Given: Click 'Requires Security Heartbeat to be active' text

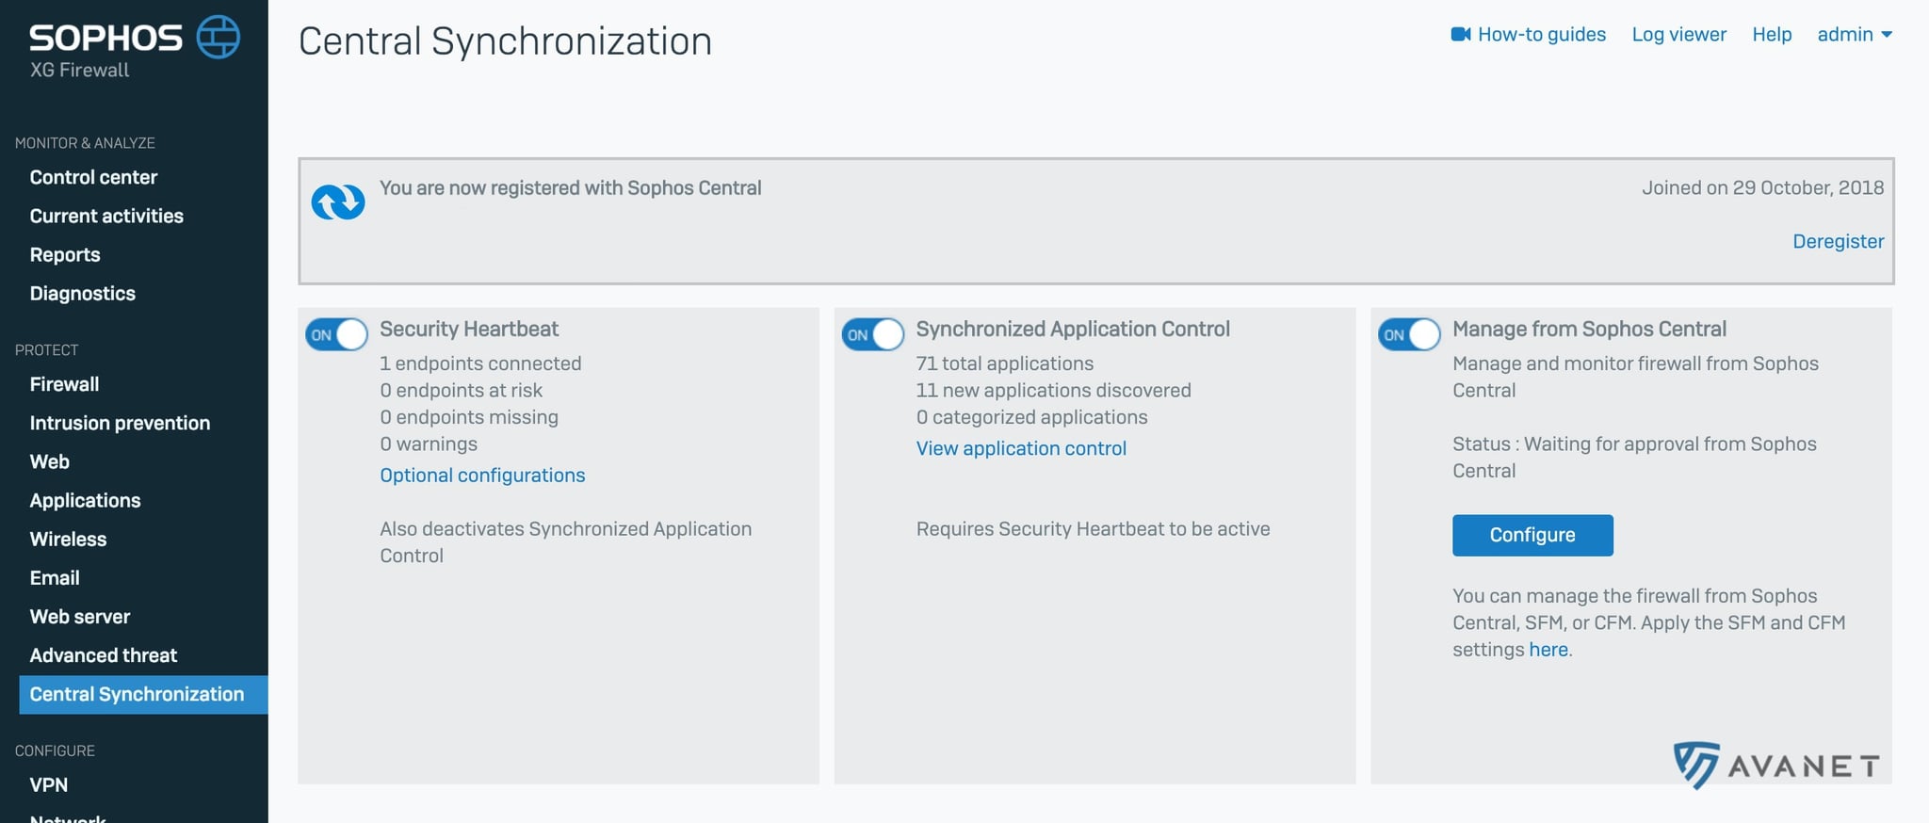Looking at the screenshot, I should point(1093,528).
